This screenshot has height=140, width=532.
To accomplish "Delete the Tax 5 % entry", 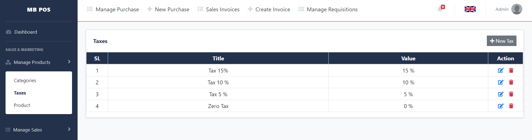I will [x=511, y=94].
